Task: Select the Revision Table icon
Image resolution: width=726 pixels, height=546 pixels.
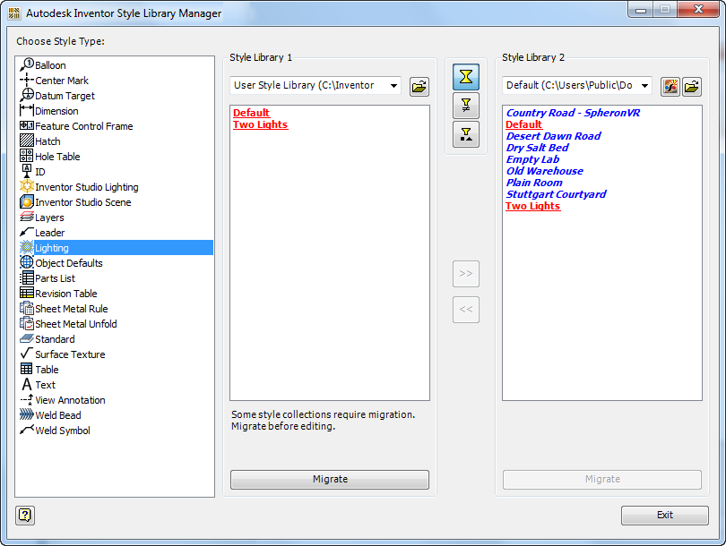Action: point(27,293)
